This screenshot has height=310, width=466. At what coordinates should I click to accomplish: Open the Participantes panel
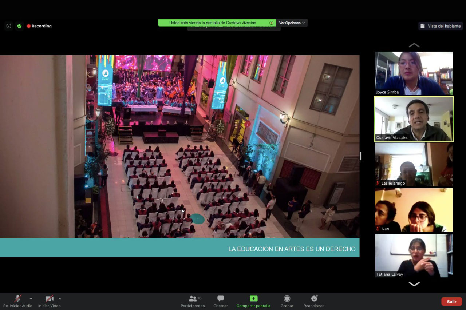point(193,301)
